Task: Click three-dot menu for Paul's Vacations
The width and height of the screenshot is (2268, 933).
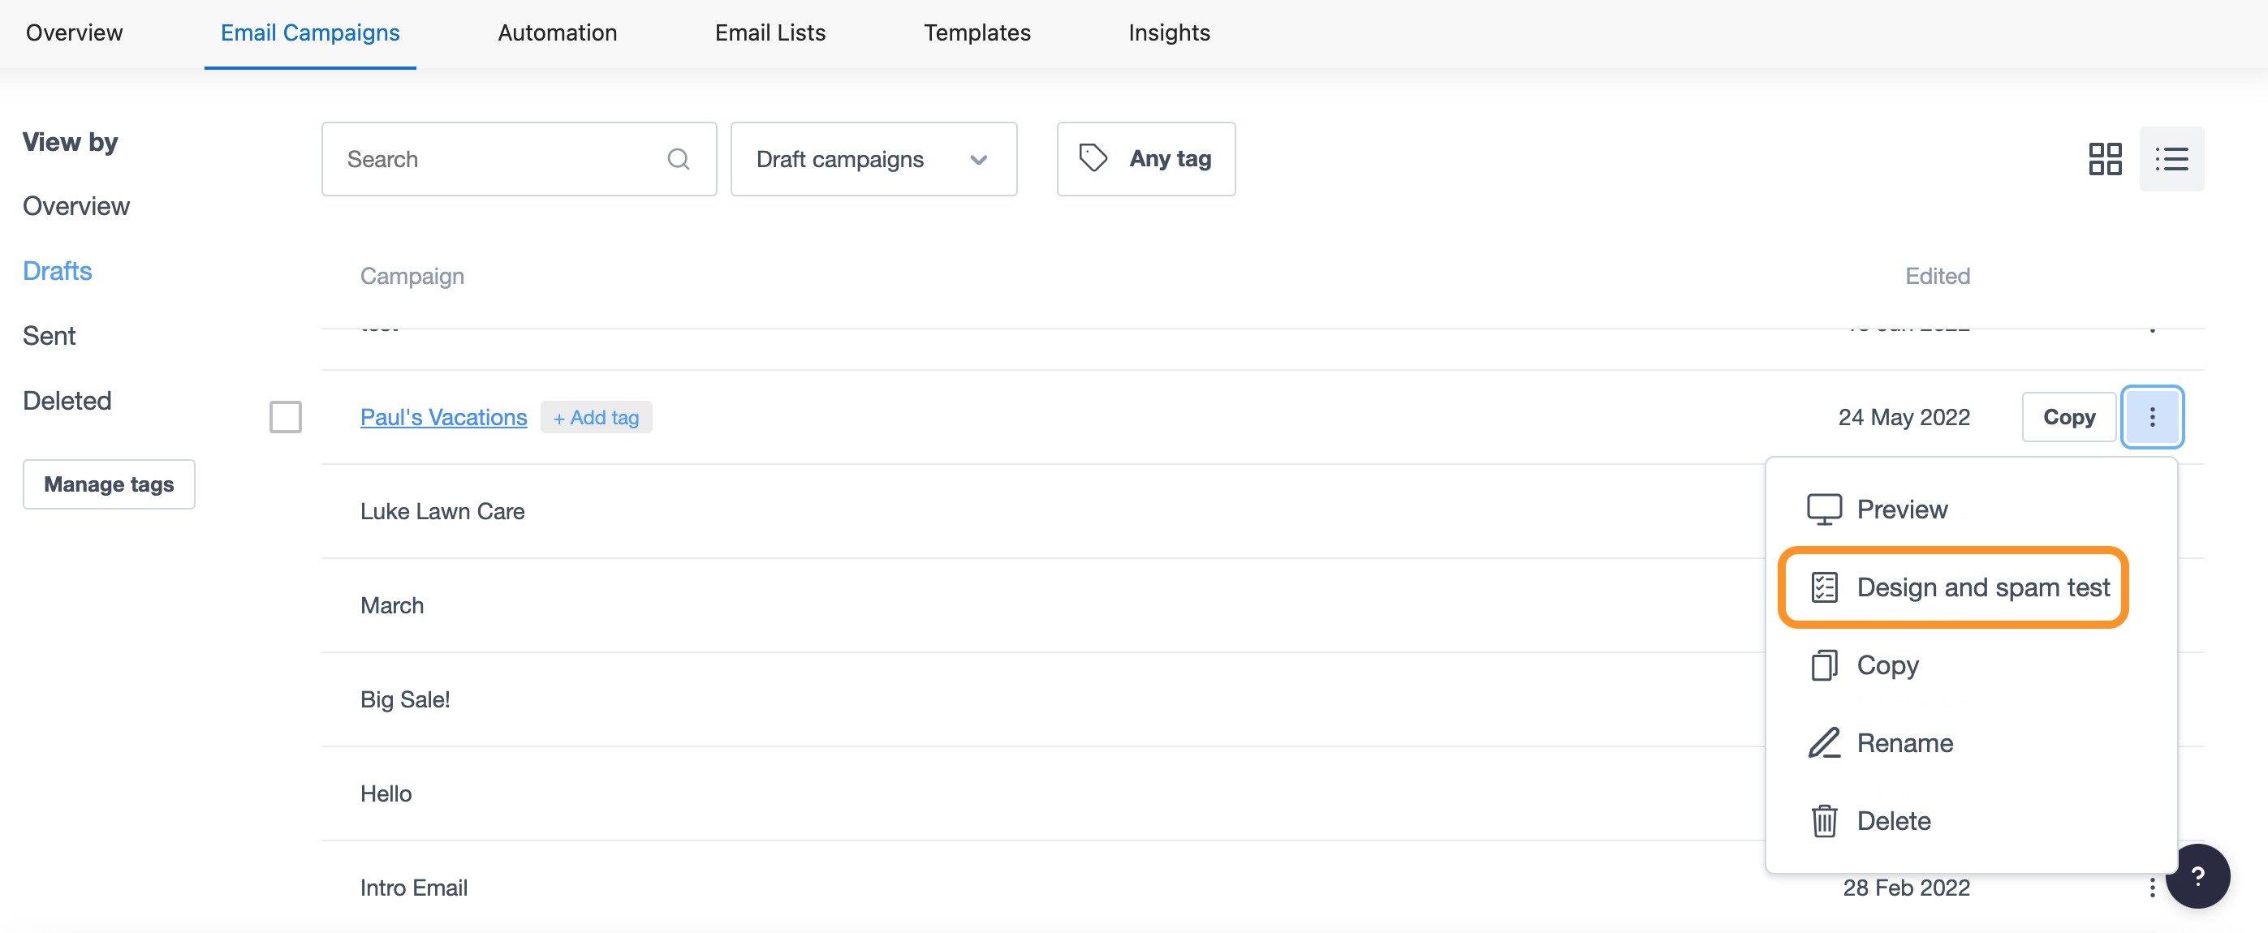Action: (2151, 417)
